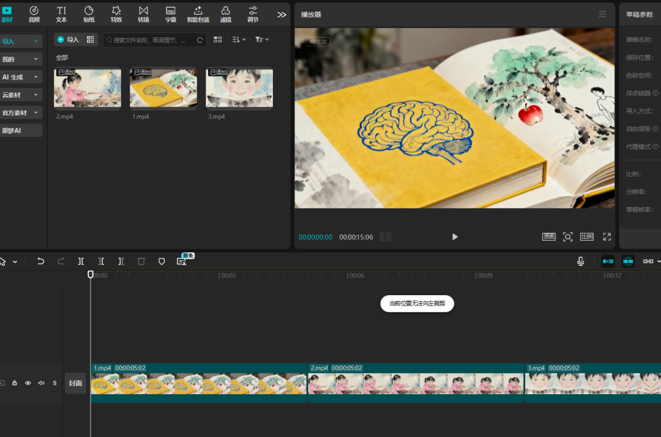Open the Stickers (贴纸) panel icon
This screenshot has width=661, height=437.
[89, 14]
